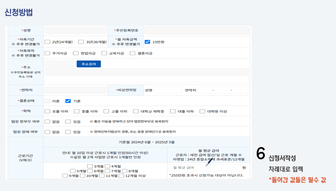Check 없음 for 법정 한부모 여부
Image resolution: width=336 pixels, height=191 pixels.
click(48, 121)
